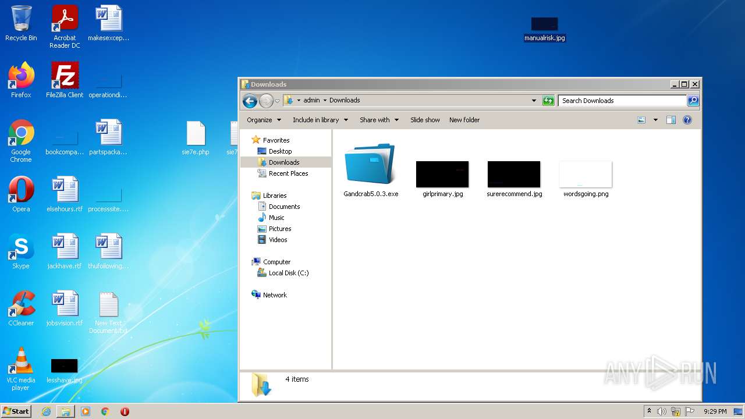
Task: Launch Opera from the desktop
Action: tap(21, 194)
